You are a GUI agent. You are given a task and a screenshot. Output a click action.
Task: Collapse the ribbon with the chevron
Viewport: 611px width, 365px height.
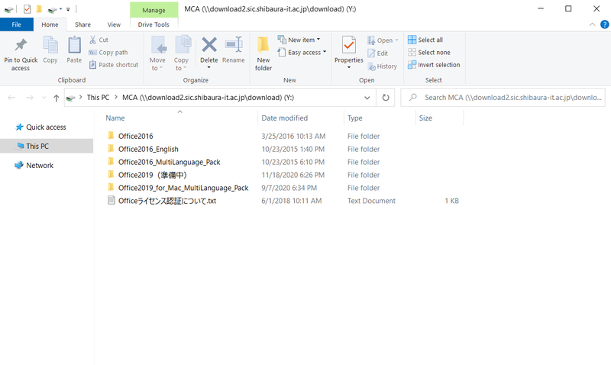click(592, 24)
